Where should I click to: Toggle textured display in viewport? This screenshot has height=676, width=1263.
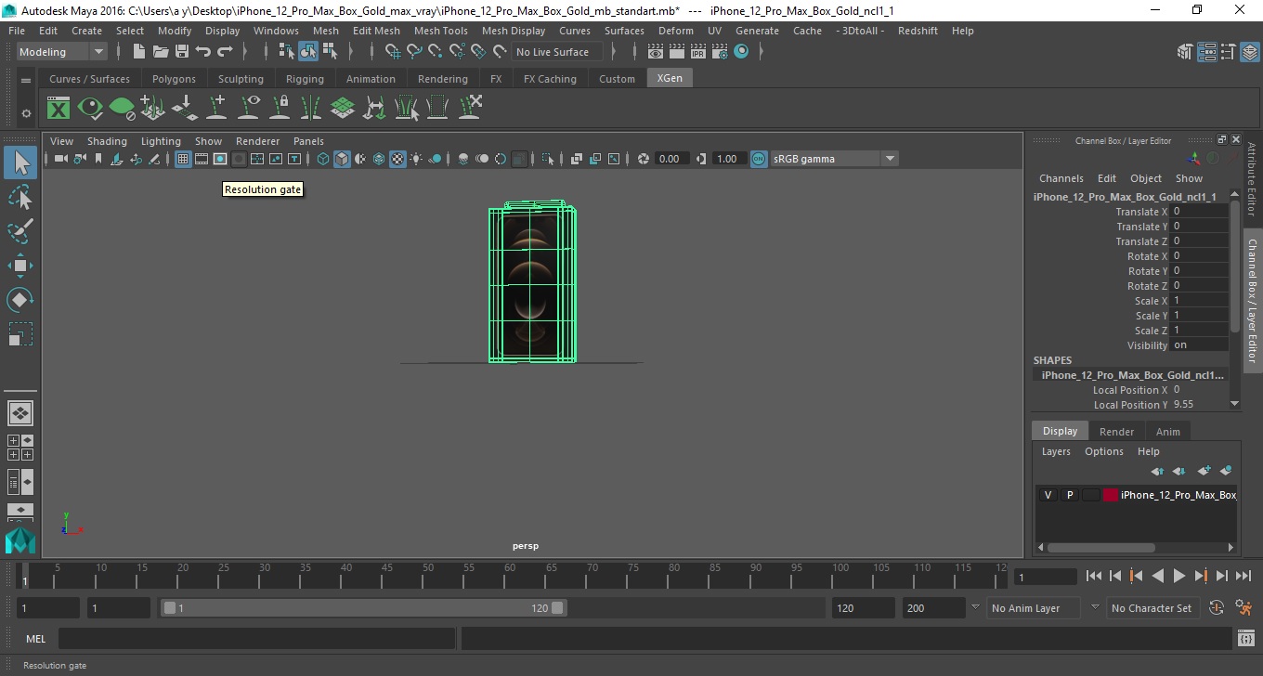click(397, 159)
